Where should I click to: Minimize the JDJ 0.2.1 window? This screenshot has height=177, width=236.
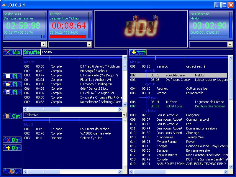217,5
